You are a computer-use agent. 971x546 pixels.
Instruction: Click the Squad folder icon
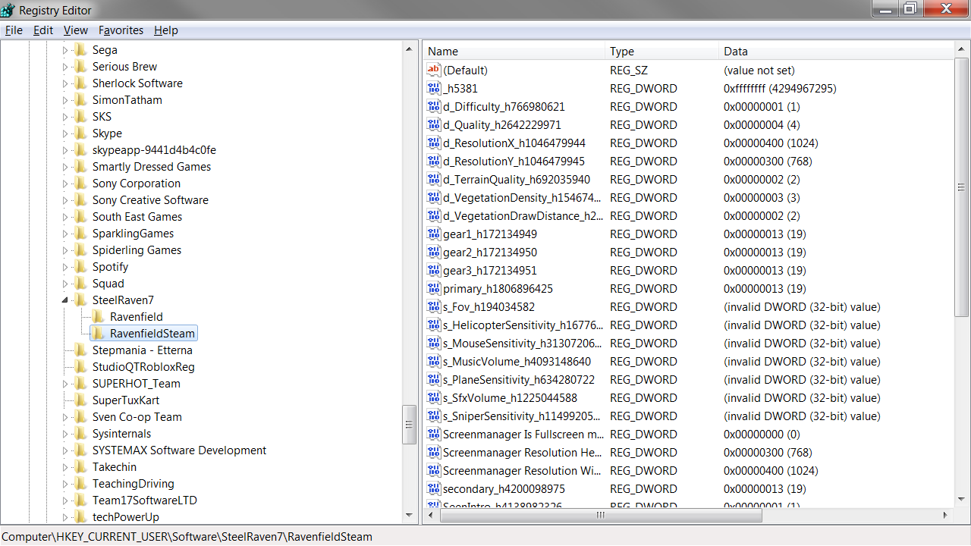tap(80, 284)
